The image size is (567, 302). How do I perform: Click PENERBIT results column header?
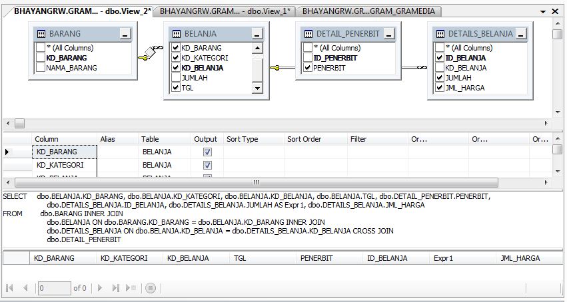(x=329, y=258)
